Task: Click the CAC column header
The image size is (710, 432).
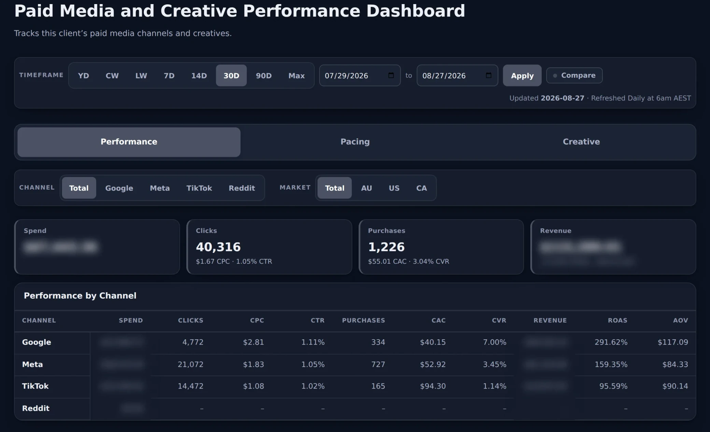Action: (438, 320)
